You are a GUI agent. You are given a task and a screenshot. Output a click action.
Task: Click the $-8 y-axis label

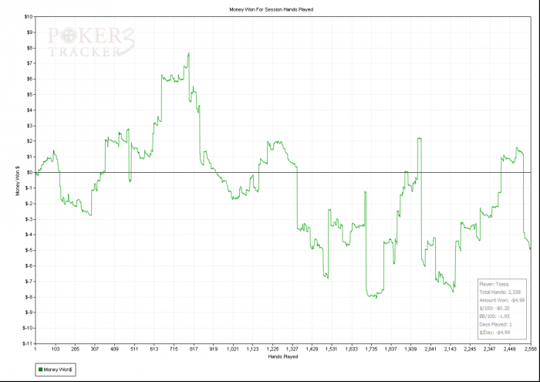point(29,297)
